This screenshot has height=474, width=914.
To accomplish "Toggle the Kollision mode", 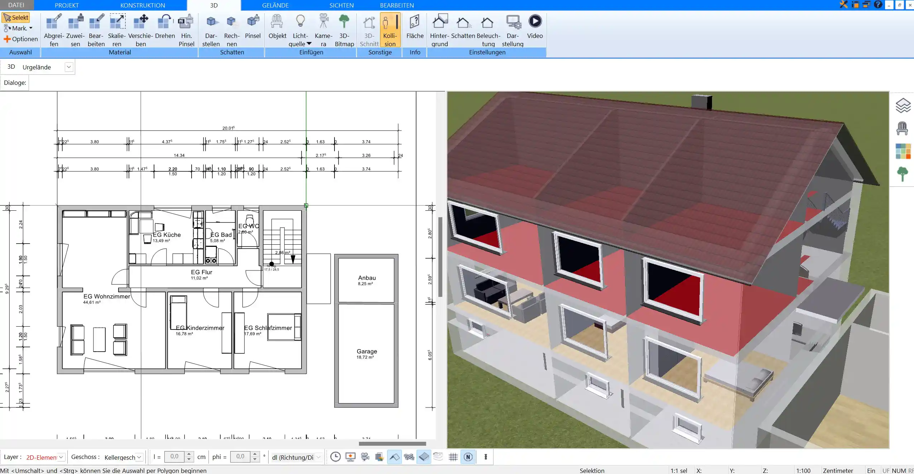I will [x=390, y=30].
